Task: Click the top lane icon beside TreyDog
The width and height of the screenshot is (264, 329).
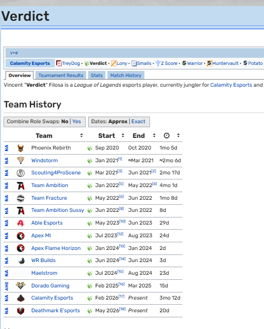Action: [x=59, y=63]
